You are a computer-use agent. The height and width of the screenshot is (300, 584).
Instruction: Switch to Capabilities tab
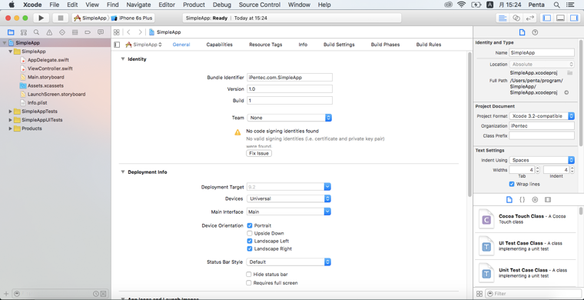pos(219,45)
